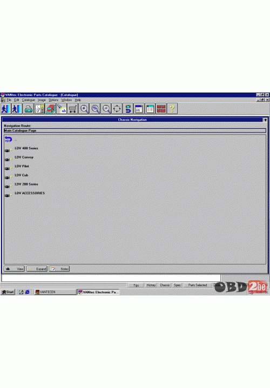This screenshot has width=270, height=388.
Task: Click the white text box above the status bar
Action: [111, 278]
